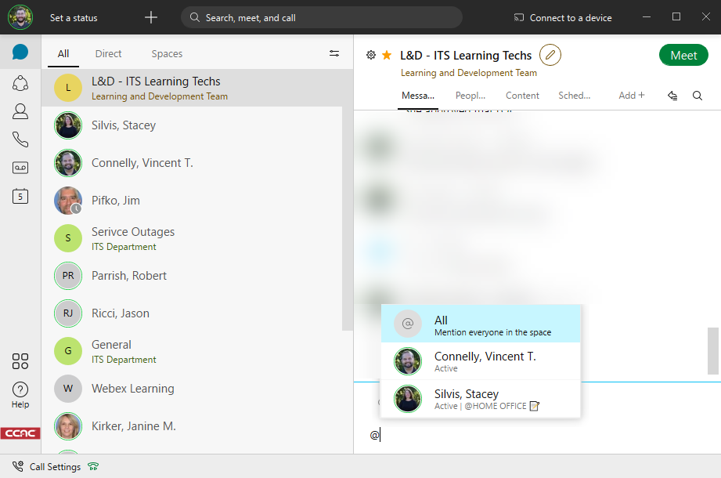Open the Contacts panel
This screenshot has height=478, width=721.
pos(20,110)
